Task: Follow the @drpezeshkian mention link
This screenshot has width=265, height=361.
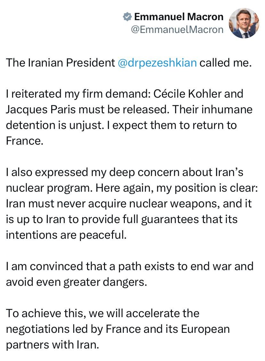Action: pos(157,63)
